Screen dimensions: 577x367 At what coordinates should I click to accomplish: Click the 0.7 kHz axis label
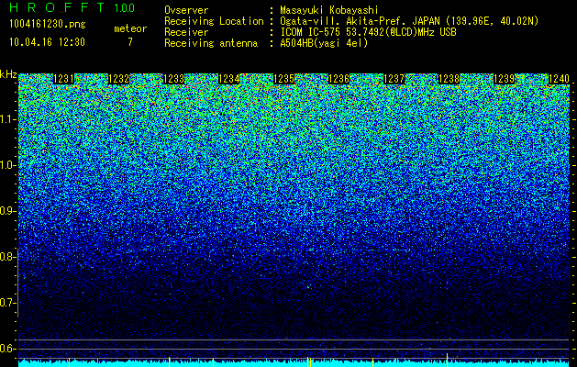(8, 303)
